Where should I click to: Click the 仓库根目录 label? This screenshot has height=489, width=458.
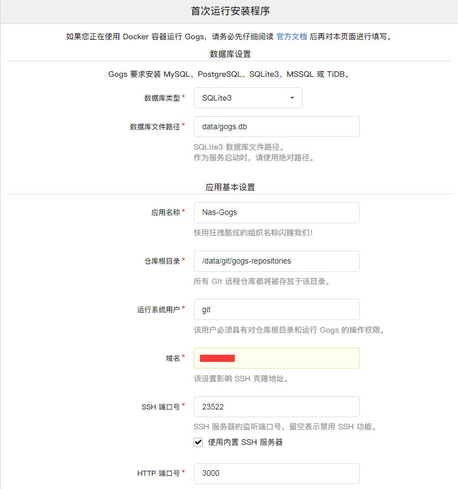(162, 261)
